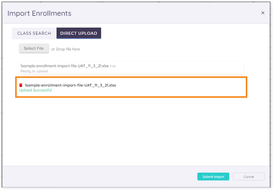
Task: Click the Import Enrollments dialog title
Action: pyautogui.click(x=39, y=13)
